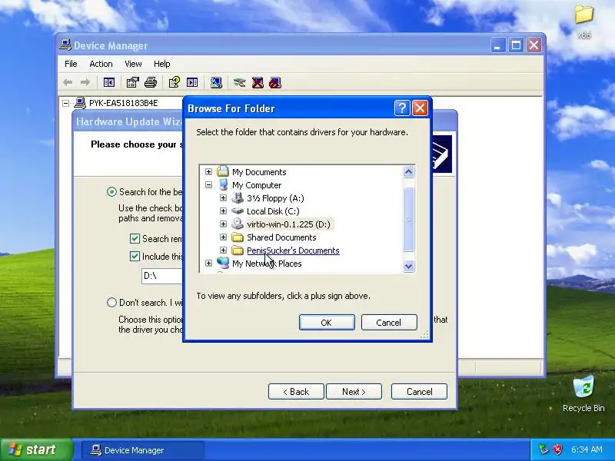Viewport: 615px width, 461px height.
Task: Expand the 3½ Floppy (A:) node
Action: click(x=223, y=198)
